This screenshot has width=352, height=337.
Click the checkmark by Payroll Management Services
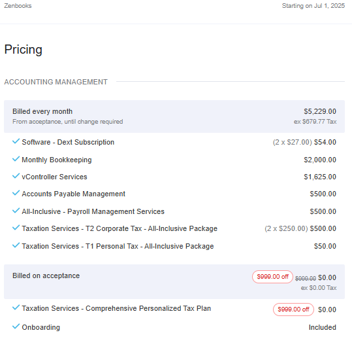click(x=16, y=211)
